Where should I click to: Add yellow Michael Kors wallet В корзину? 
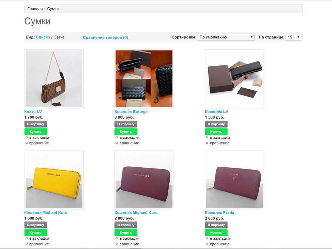(36, 225)
